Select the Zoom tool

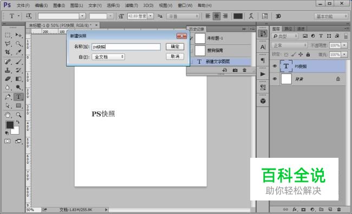coord(18,115)
